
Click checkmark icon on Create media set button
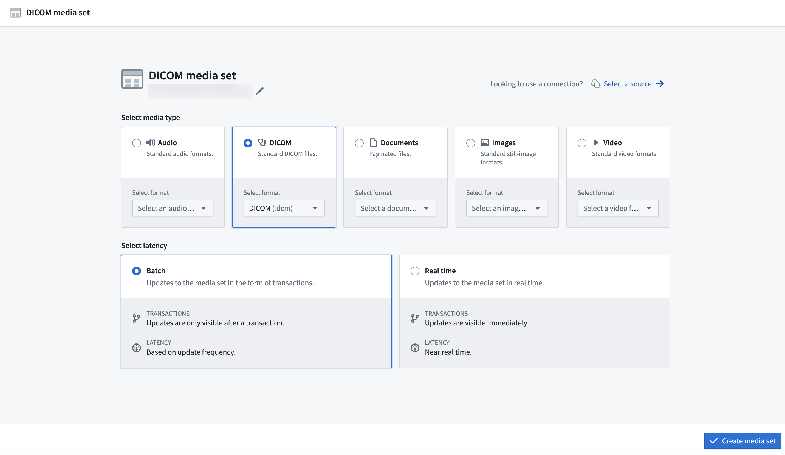coord(714,441)
